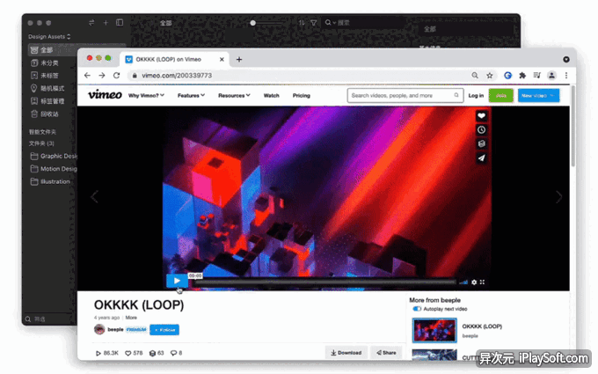Click the switch library arrows in Eagle
Image resolution: width=598 pixels, height=374 pixels.
91,23
